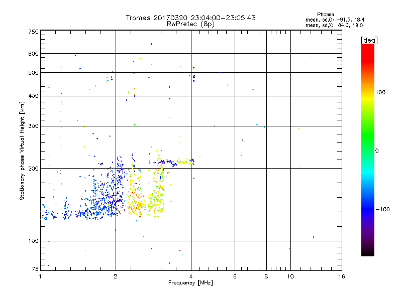
Task: Click the x-axis tick label '2'
Action: (116, 276)
